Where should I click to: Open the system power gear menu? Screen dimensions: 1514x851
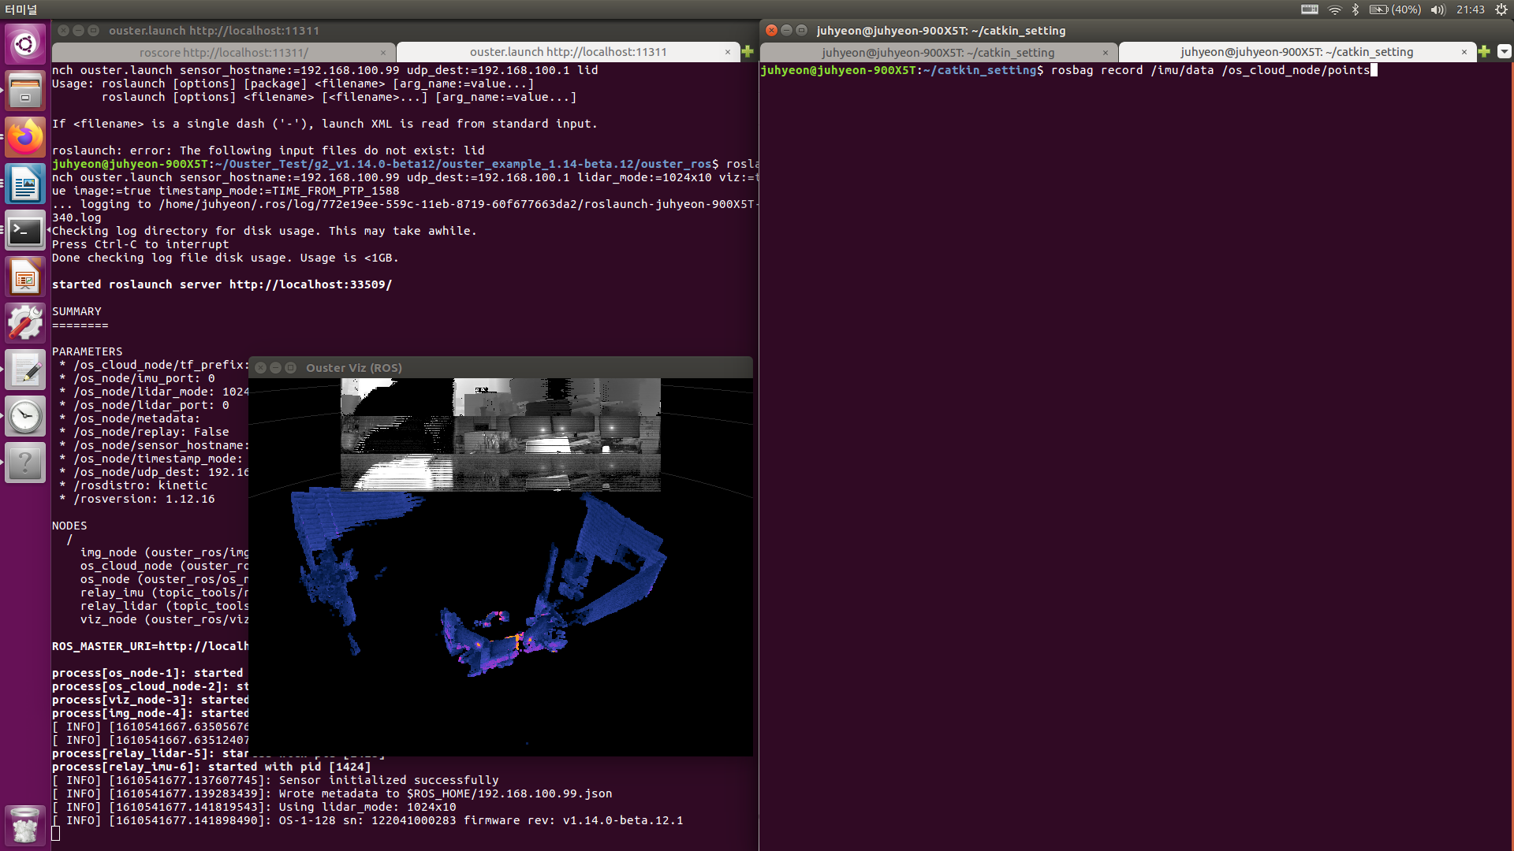pyautogui.click(x=1501, y=9)
